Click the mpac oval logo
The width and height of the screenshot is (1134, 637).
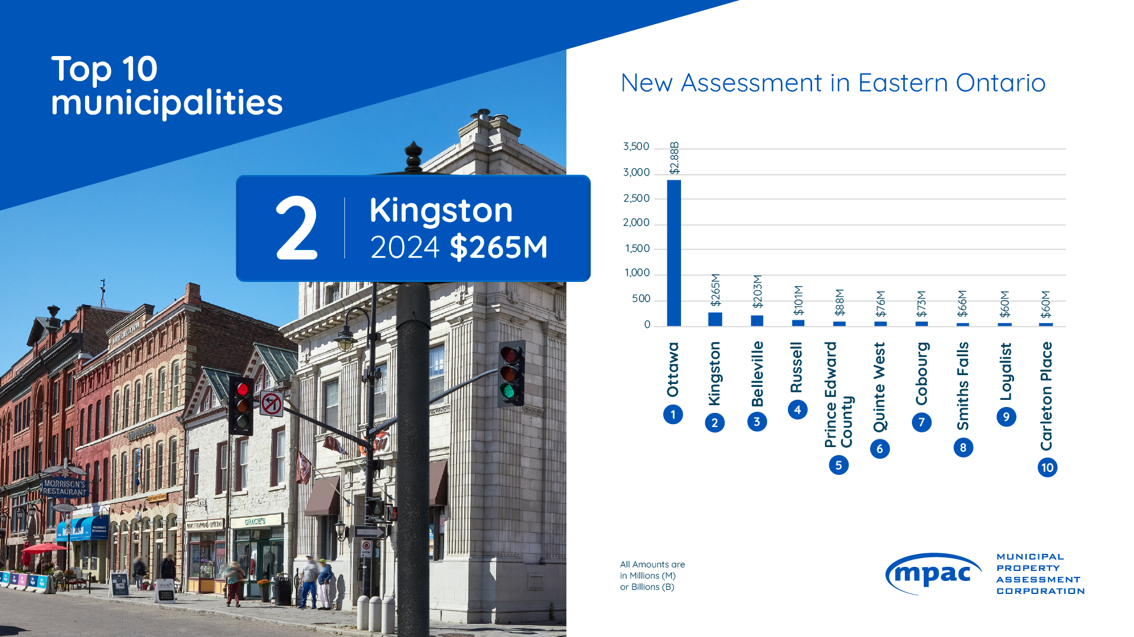tap(933, 573)
